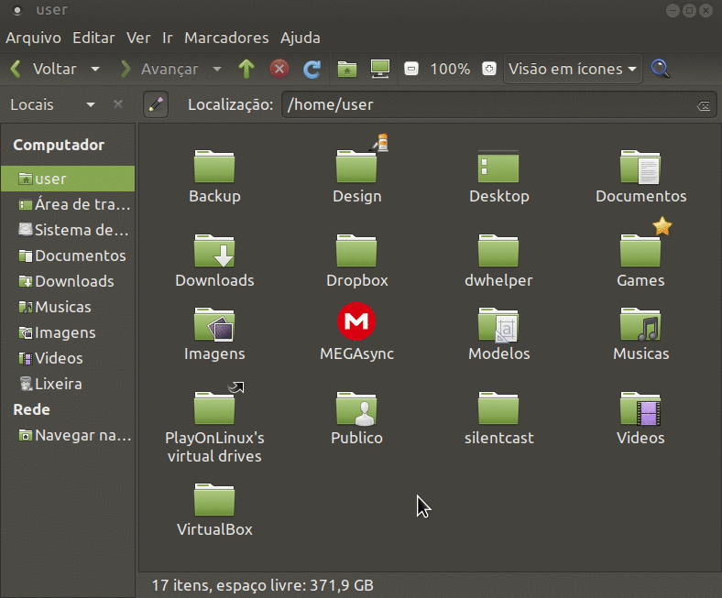The width and height of the screenshot is (722, 598).
Task: Open the Locais sidebar mode dropdown
Action: (x=91, y=104)
